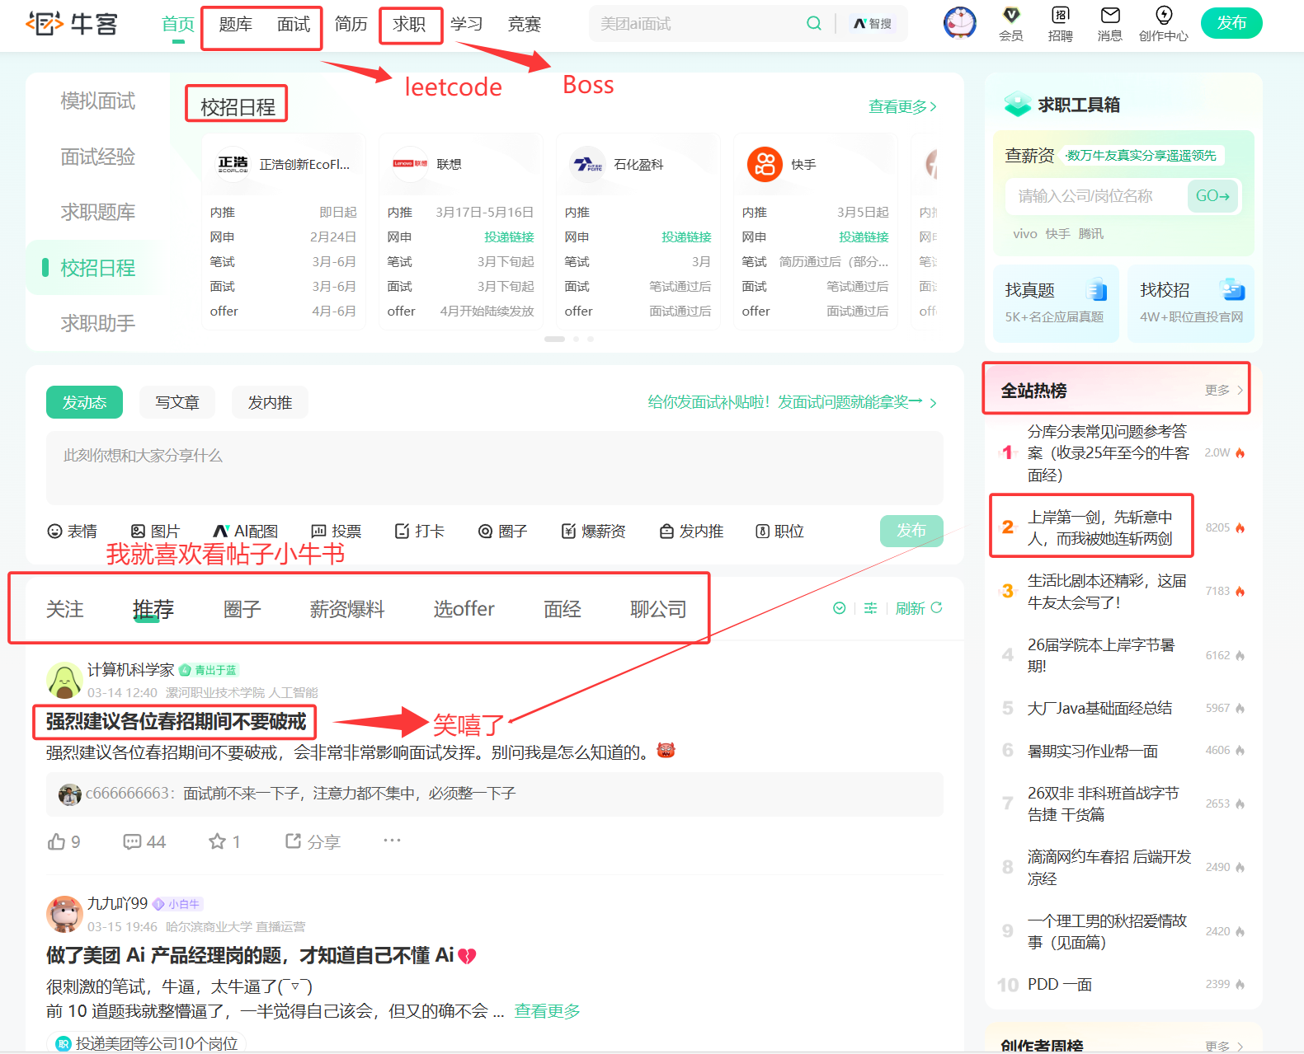Attach a job with 职位 option
This screenshot has height=1054, width=1304.
tap(779, 532)
